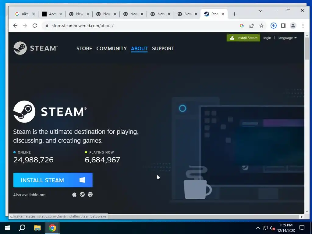
Task: Click the Apple macOS download icon
Action: click(74, 195)
